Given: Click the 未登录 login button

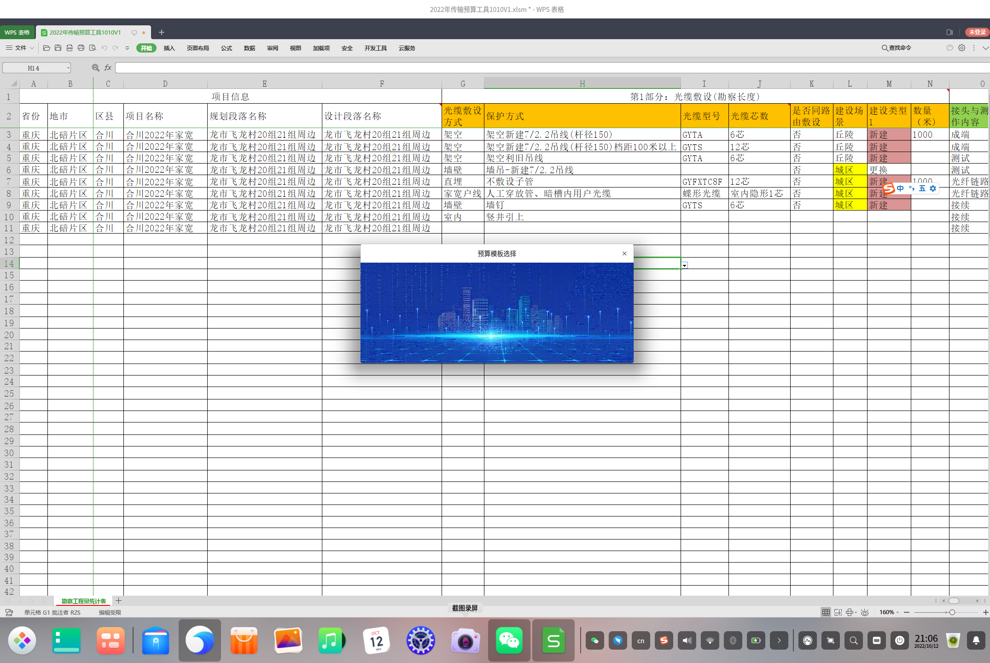Looking at the screenshot, I should 976,32.
